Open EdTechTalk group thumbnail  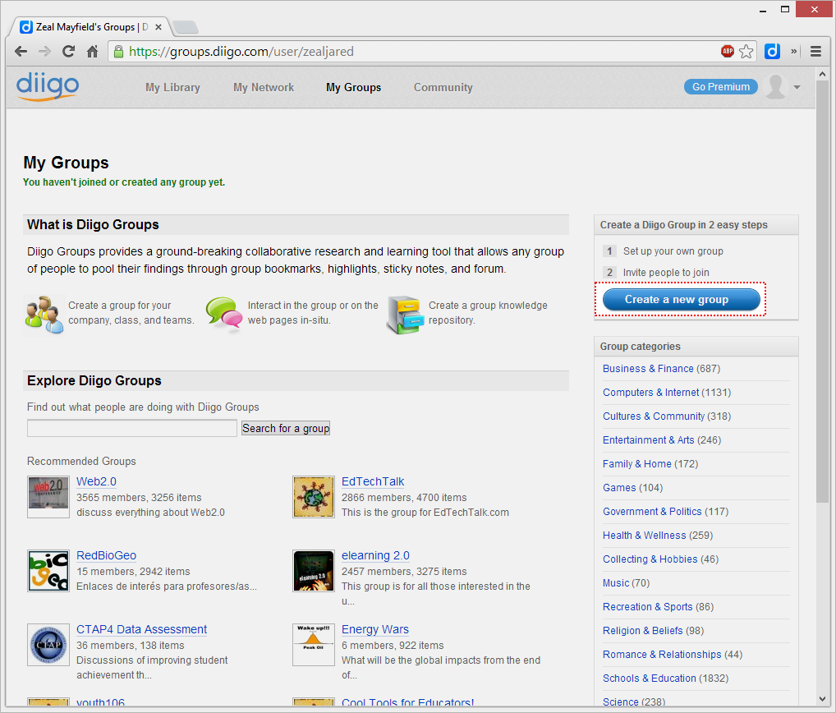(x=314, y=497)
